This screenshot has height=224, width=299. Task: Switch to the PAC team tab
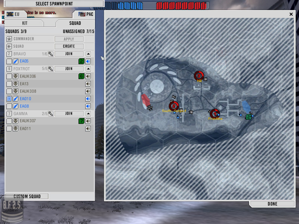[84, 14]
